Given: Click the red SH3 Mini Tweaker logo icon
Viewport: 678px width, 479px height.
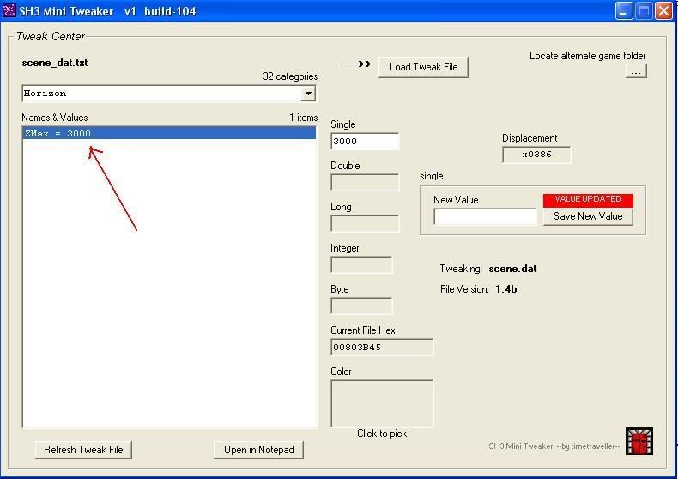Looking at the screenshot, I should pos(639,441).
